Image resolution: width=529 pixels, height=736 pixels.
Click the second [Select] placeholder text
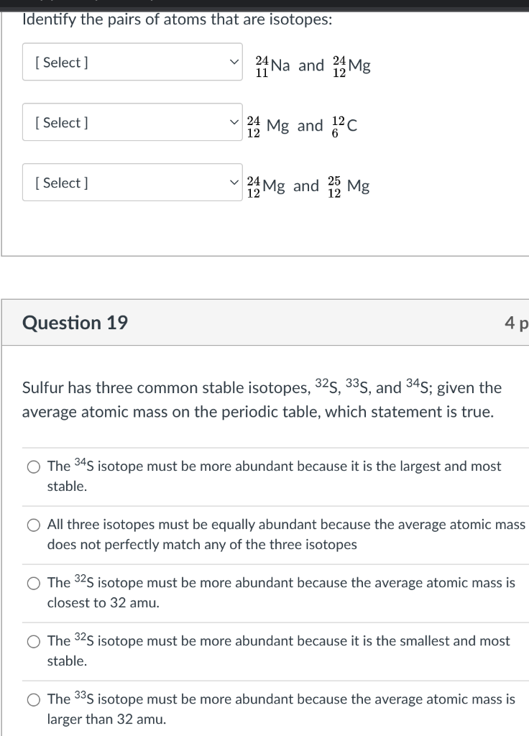(63, 123)
